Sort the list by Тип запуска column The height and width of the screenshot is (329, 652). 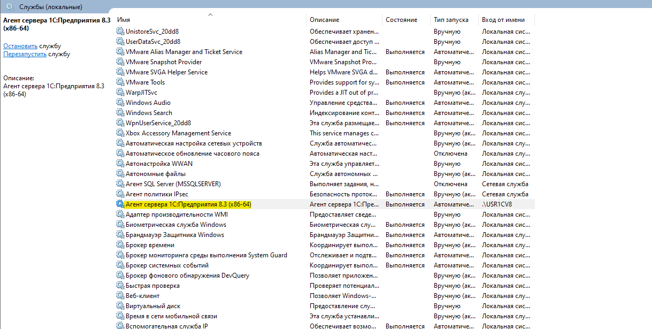coord(451,20)
